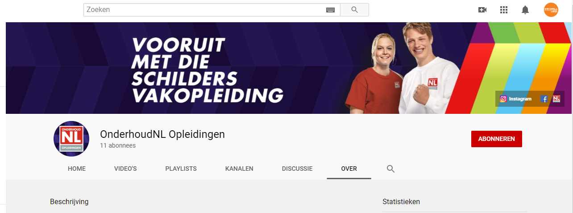573x213 pixels.
Task: Switch to the HOME tab
Action: tap(77, 169)
